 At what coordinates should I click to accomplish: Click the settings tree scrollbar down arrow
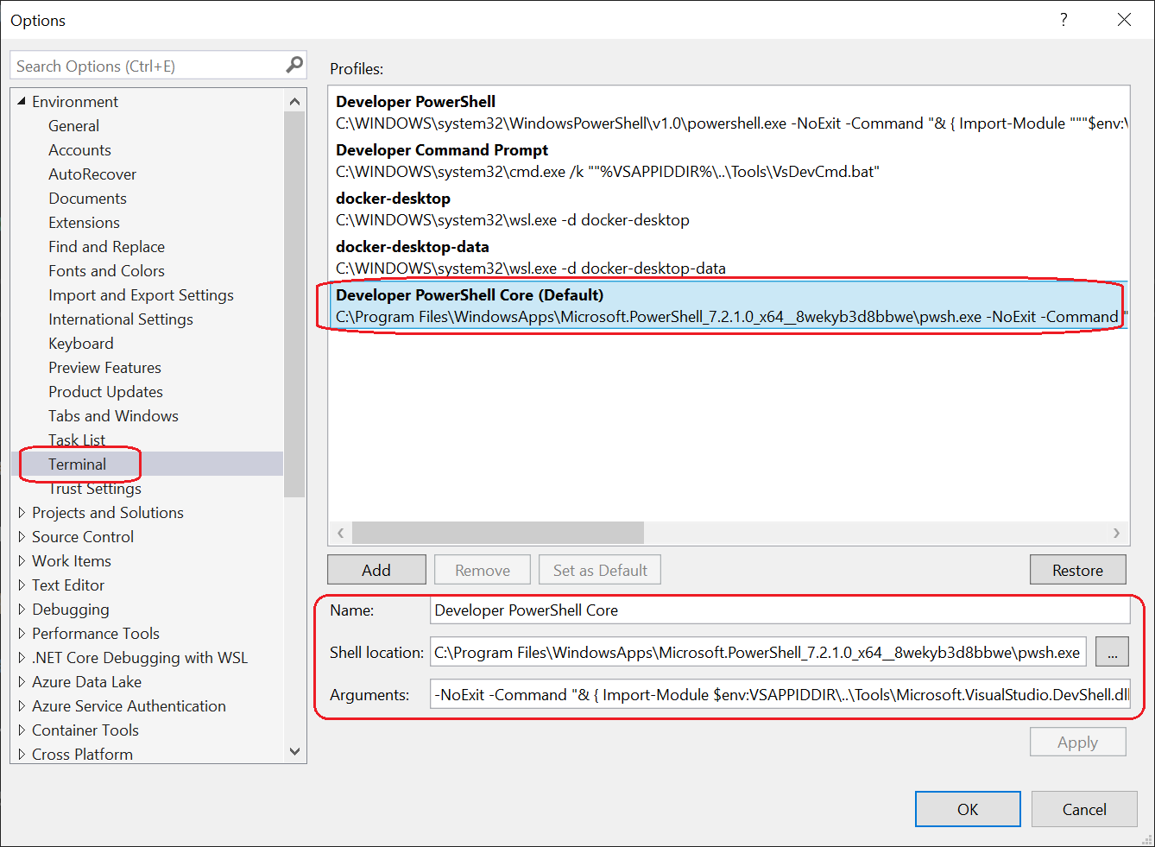294,751
